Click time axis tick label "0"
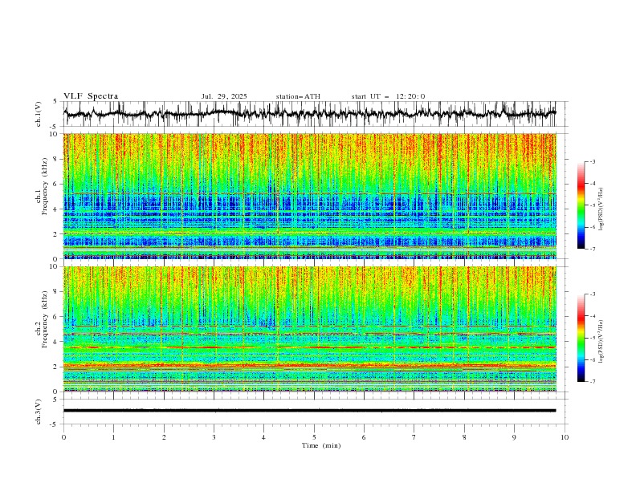Image resolution: width=636 pixels, height=491 pixels. (63, 437)
